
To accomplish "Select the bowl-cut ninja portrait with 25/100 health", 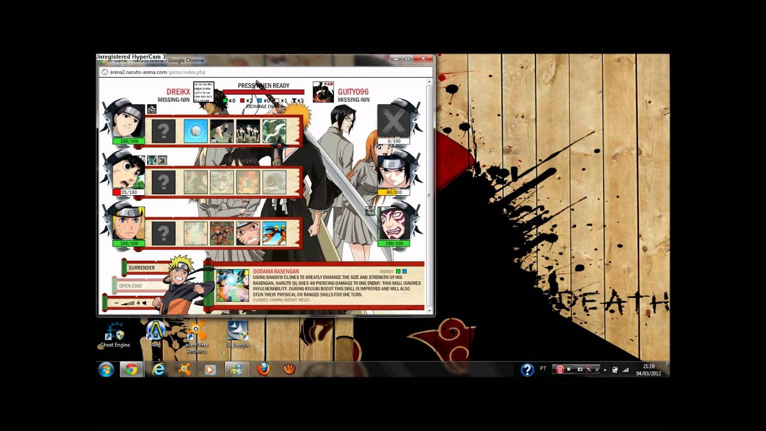I will (129, 172).
